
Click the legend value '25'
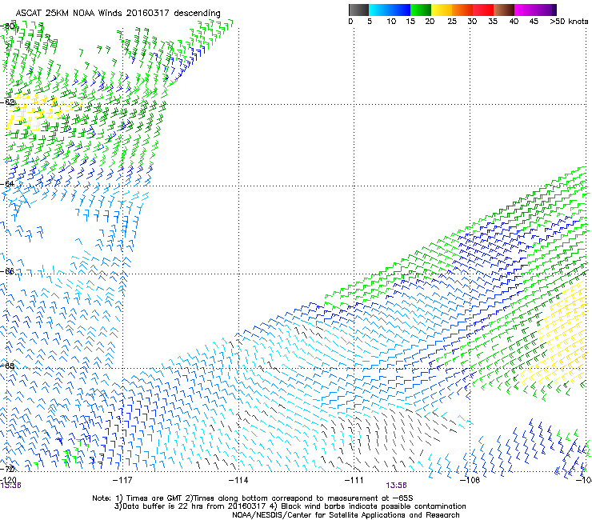click(452, 22)
